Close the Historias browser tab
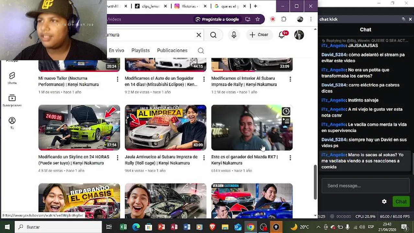Viewport: 414px width, 233px height. point(205,6)
